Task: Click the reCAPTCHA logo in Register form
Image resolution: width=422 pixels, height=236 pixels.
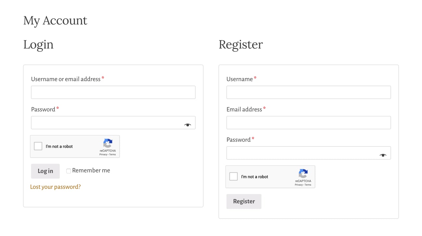Action: coord(303,173)
